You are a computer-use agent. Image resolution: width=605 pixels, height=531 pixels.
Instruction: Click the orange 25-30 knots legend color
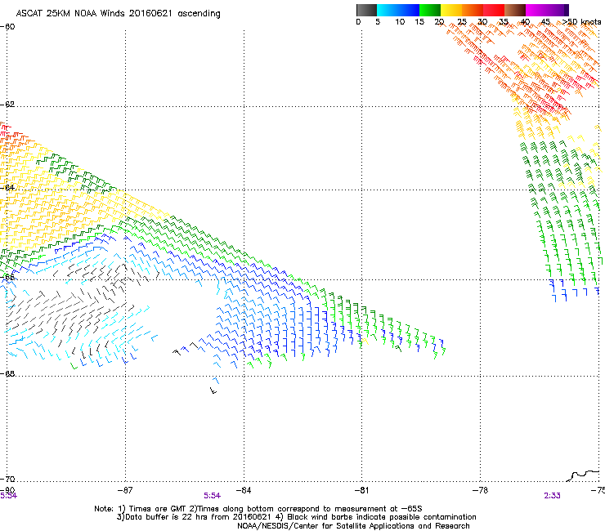[x=472, y=10]
